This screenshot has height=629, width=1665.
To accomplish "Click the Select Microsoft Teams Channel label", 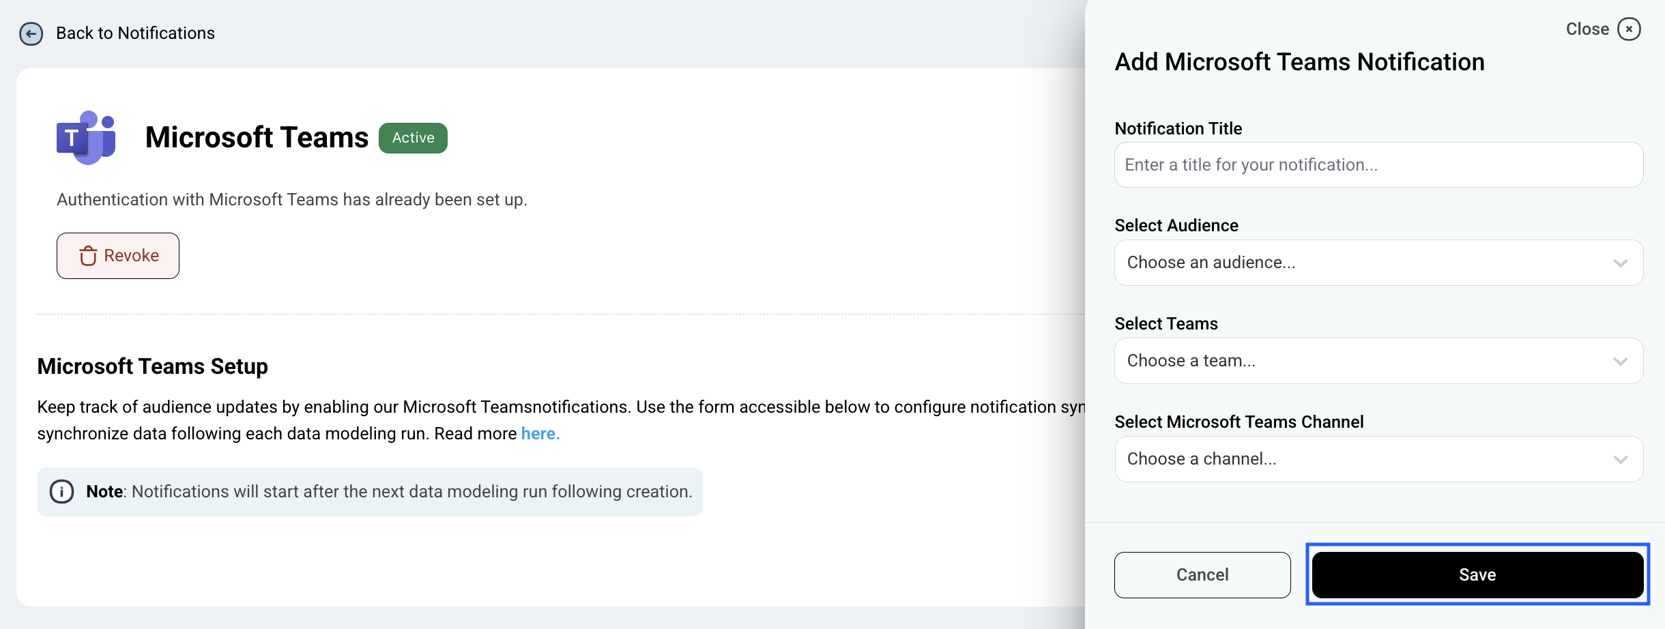I will [x=1239, y=422].
